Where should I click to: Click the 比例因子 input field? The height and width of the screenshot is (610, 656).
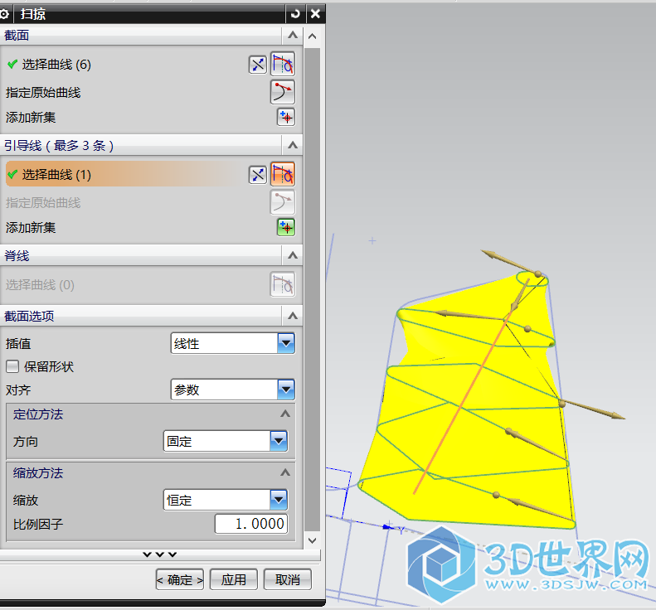[251, 524]
